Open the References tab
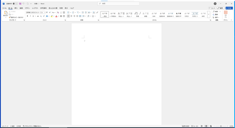Image resolution: width=235 pixels, height=128 pixels. coord(43,8)
